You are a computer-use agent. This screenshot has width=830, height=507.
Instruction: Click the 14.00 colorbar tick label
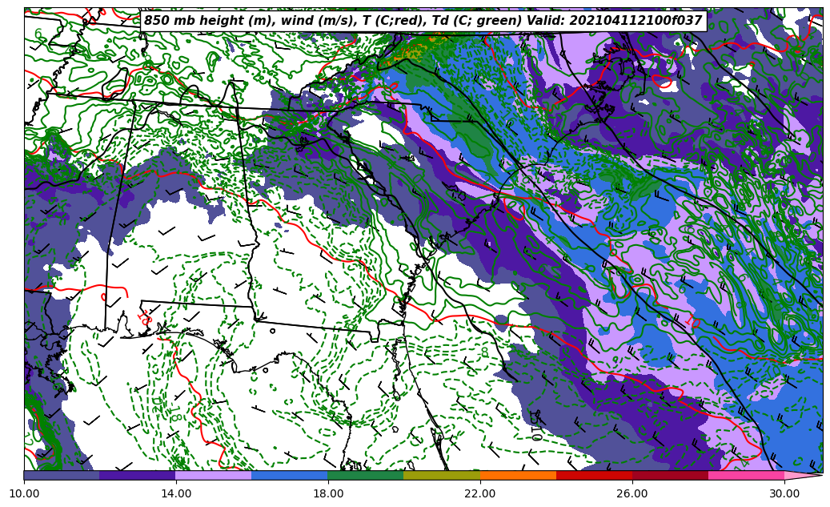point(176,493)
